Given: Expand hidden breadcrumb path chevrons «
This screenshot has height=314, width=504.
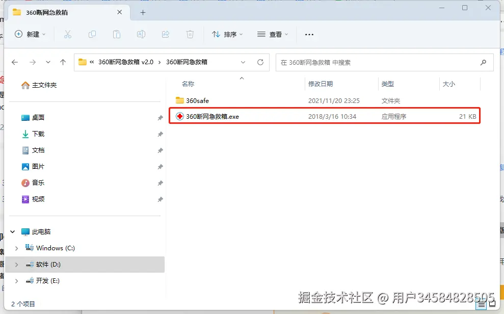Looking at the screenshot, I should pyautogui.click(x=92, y=62).
